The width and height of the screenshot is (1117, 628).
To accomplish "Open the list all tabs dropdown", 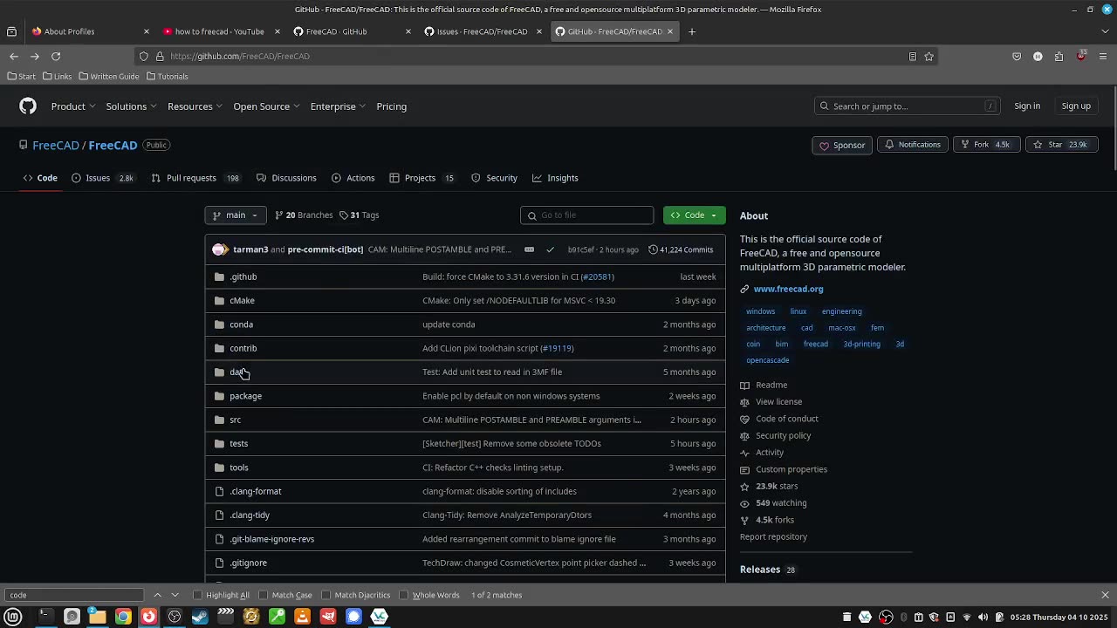I will 1105,31.
